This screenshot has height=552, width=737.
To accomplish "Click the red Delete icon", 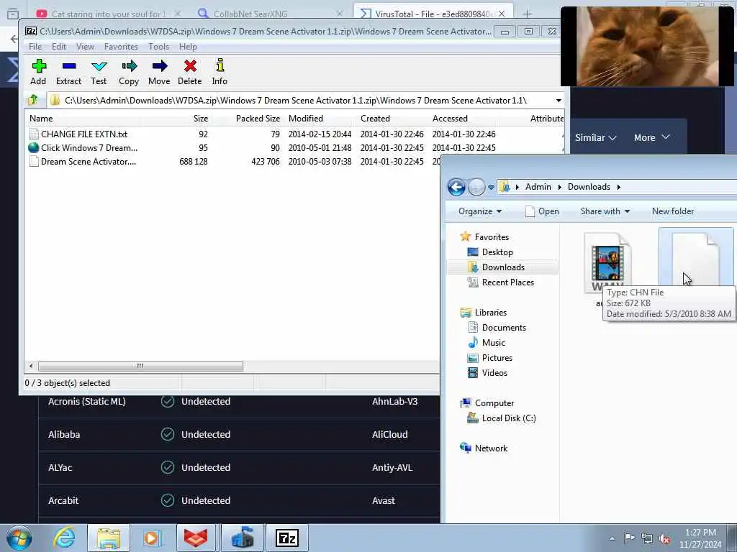I will (x=190, y=72).
